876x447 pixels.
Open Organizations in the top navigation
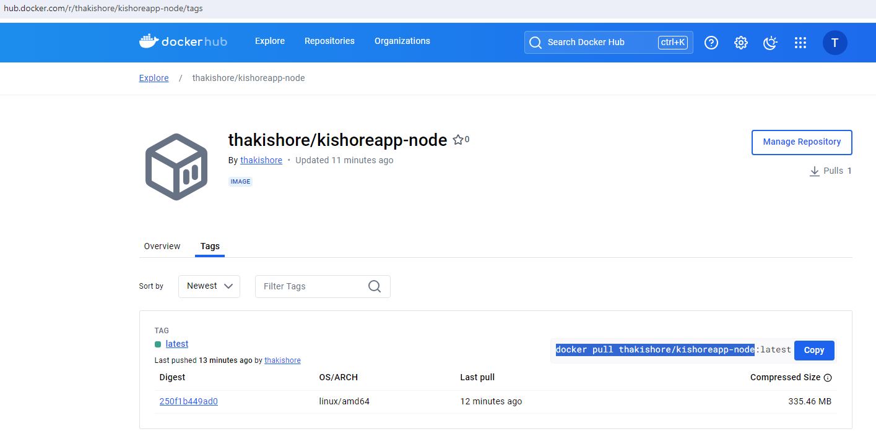[x=402, y=41]
